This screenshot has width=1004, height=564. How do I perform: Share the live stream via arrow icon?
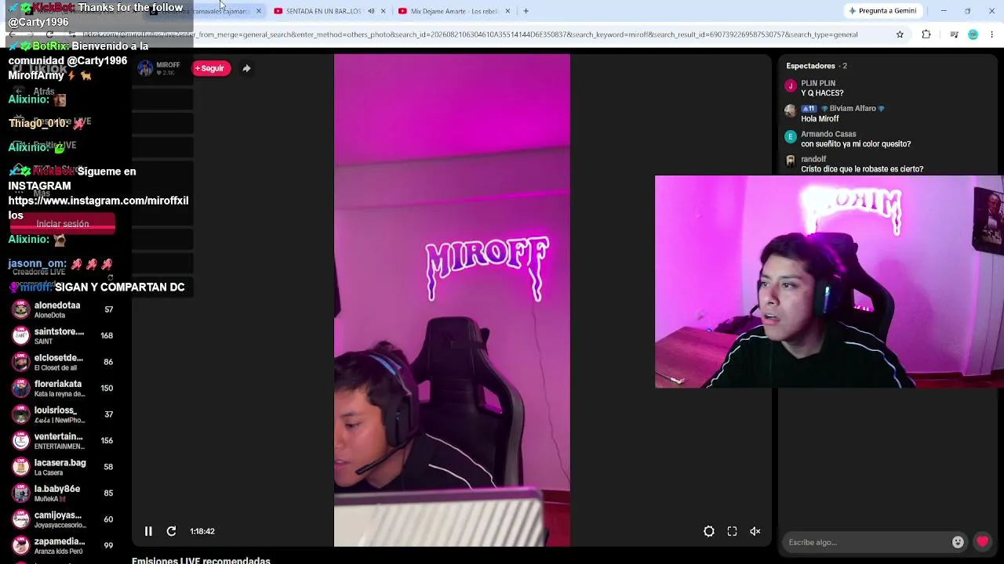point(246,68)
